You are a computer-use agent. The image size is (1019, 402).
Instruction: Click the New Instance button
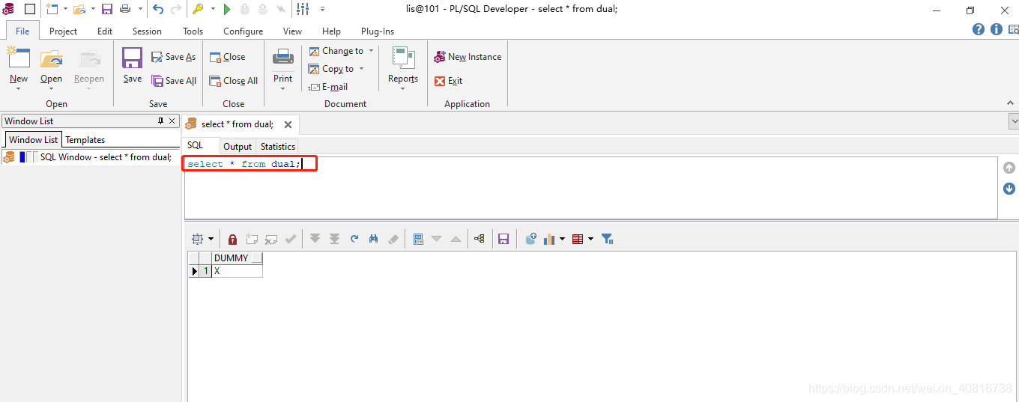[x=468, y=57]
